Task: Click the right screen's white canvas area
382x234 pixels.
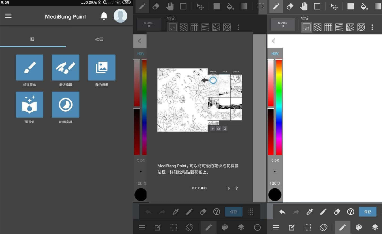Action: [332, 118]
